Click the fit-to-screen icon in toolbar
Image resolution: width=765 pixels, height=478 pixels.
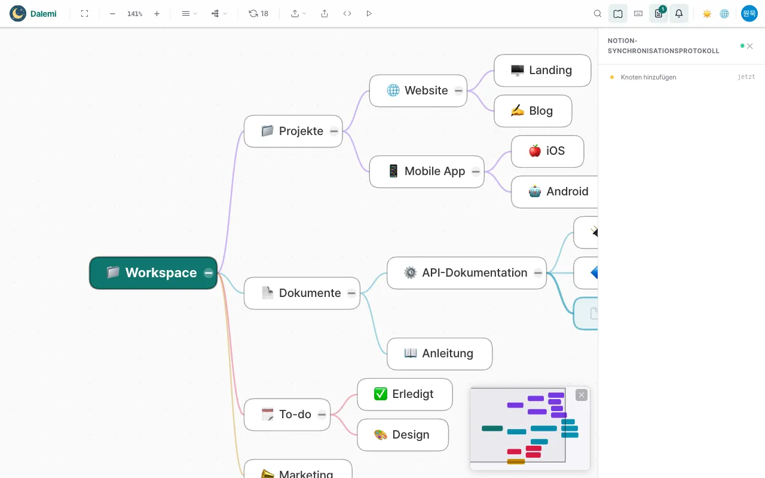(x=84, y=13)
